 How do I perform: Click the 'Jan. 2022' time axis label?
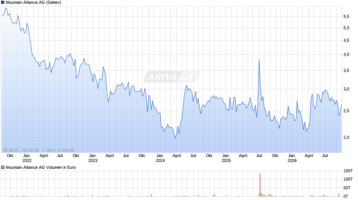[x=27, y=158]
